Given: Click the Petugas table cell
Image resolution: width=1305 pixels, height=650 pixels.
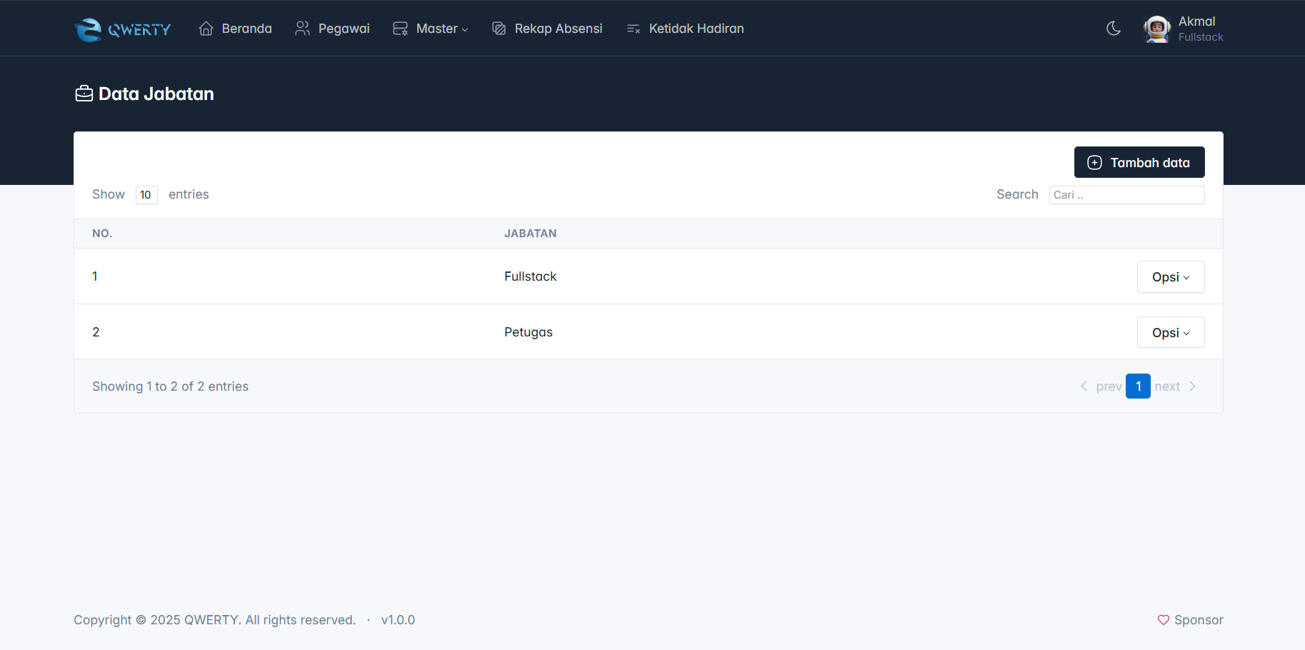Looking at the screenshot, I should [x=529, y=332].
